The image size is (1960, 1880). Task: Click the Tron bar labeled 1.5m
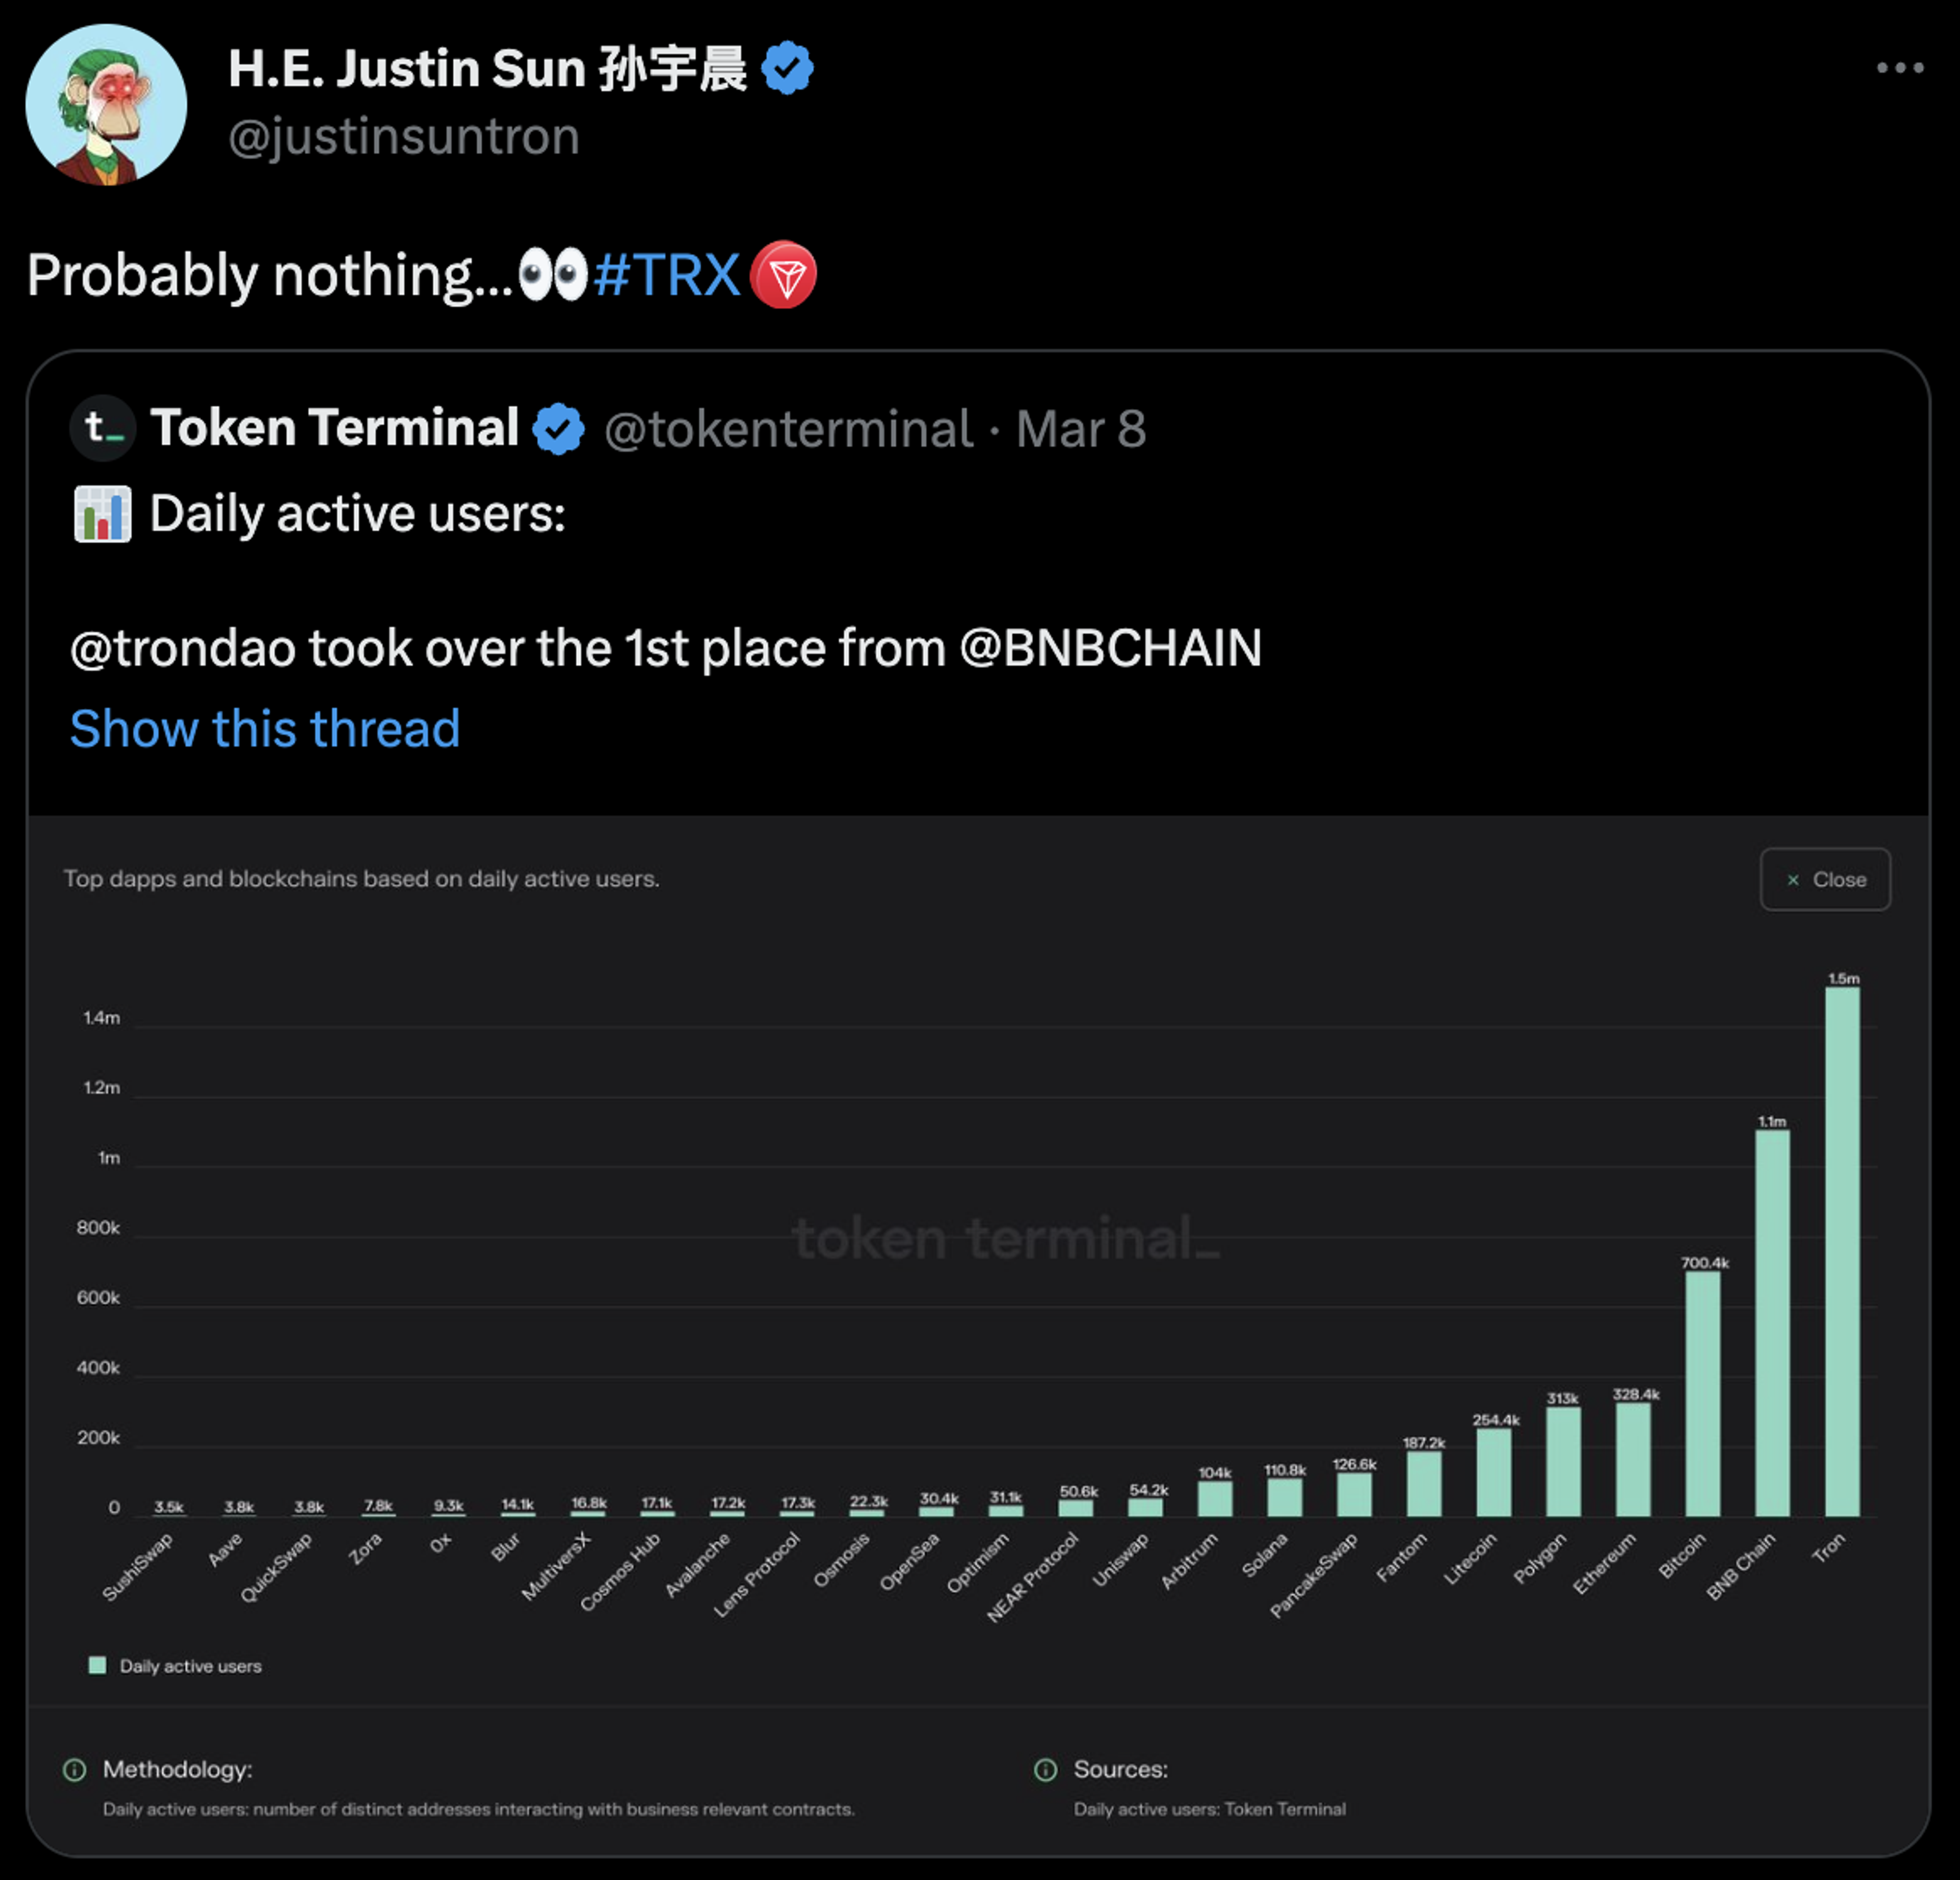1842,1250
